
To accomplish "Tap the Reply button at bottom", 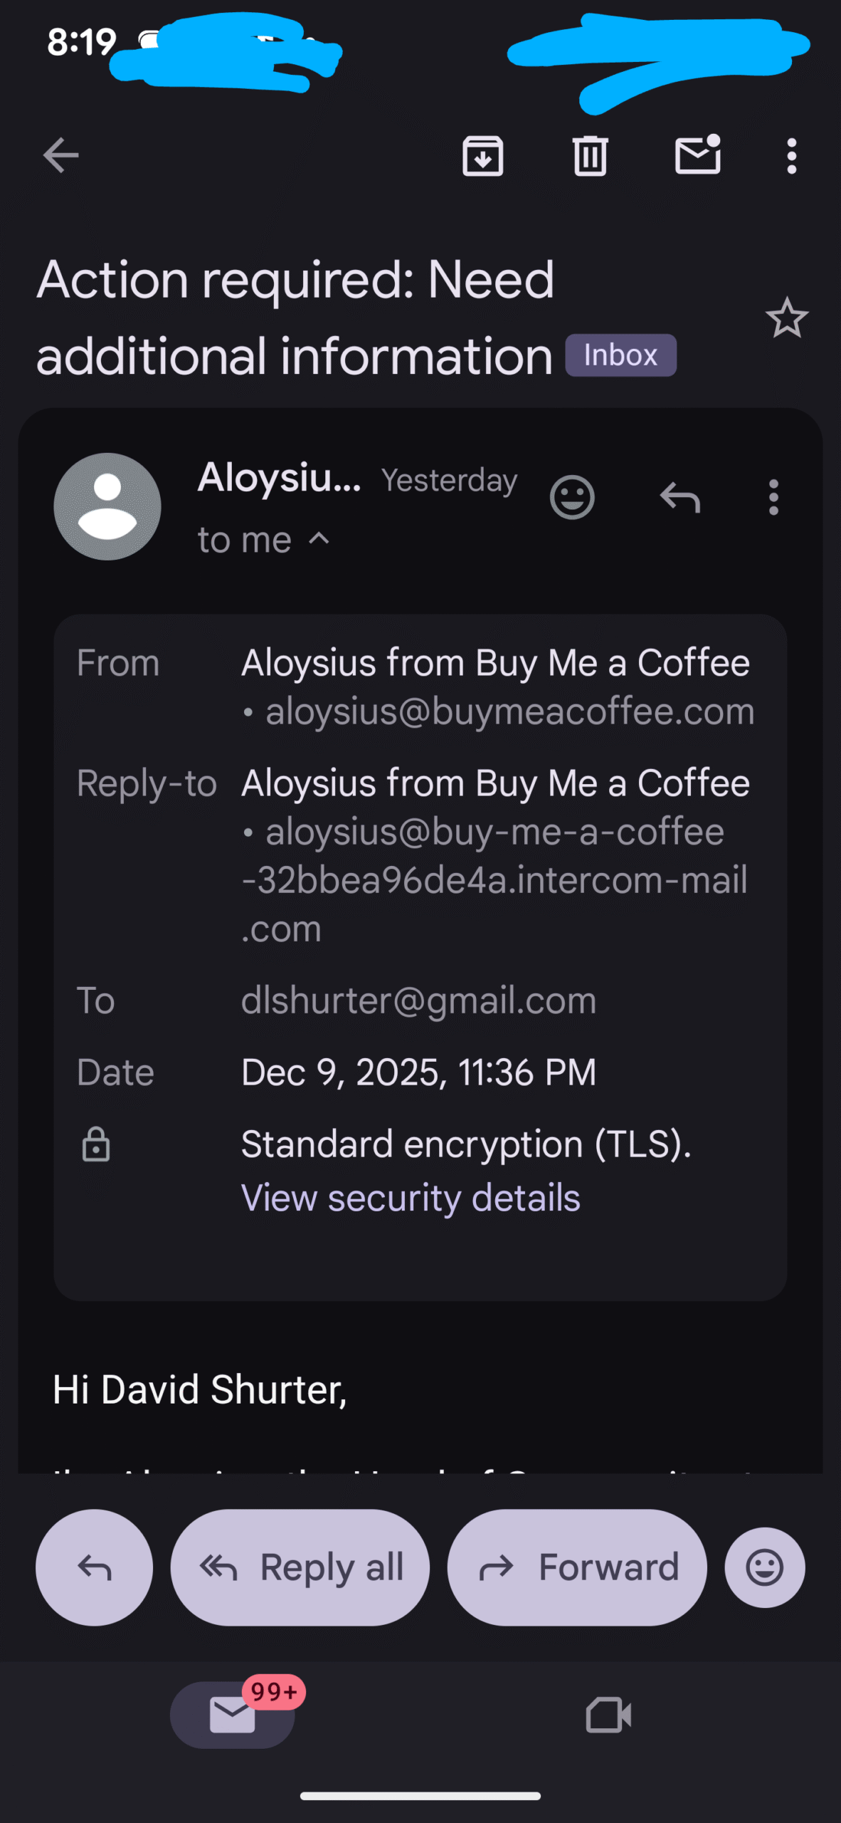I will pyautogui.click(x=94, y=1567).
